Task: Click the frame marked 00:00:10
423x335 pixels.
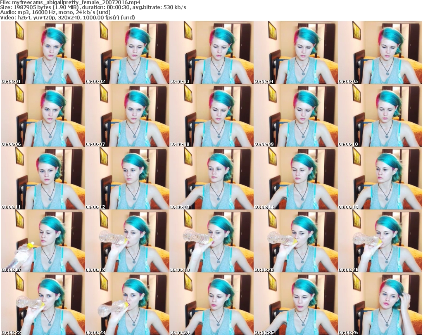Action: click(380, 115)
